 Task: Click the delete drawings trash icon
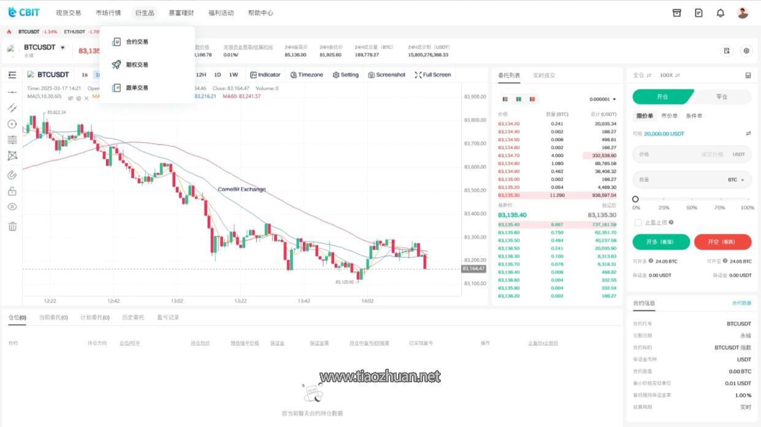pos(12,226)
